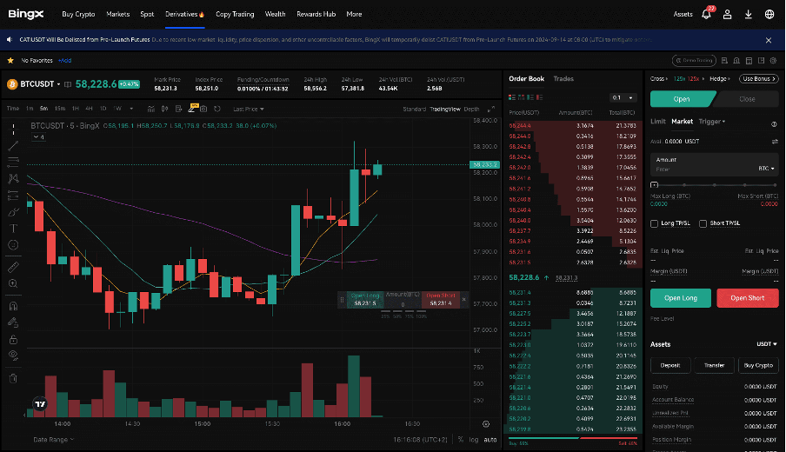The height and width of the screenshot is (452, 786).
Task: Change amount unit BTC dropdown
Action: (x=766, y=169)
